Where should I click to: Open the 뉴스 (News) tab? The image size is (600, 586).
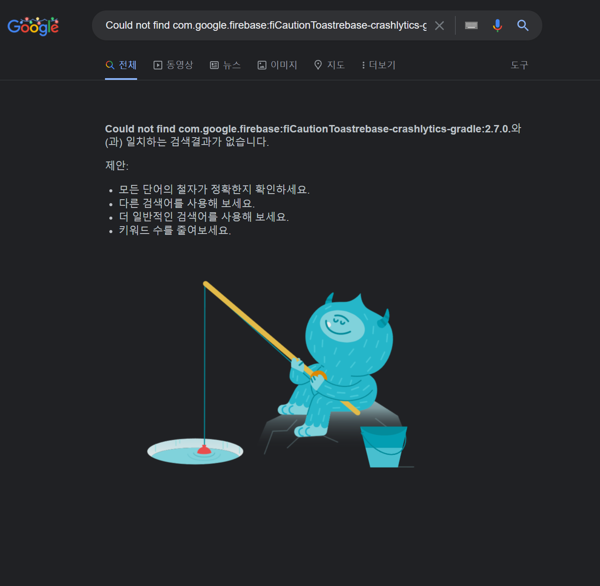click(225, 65)
